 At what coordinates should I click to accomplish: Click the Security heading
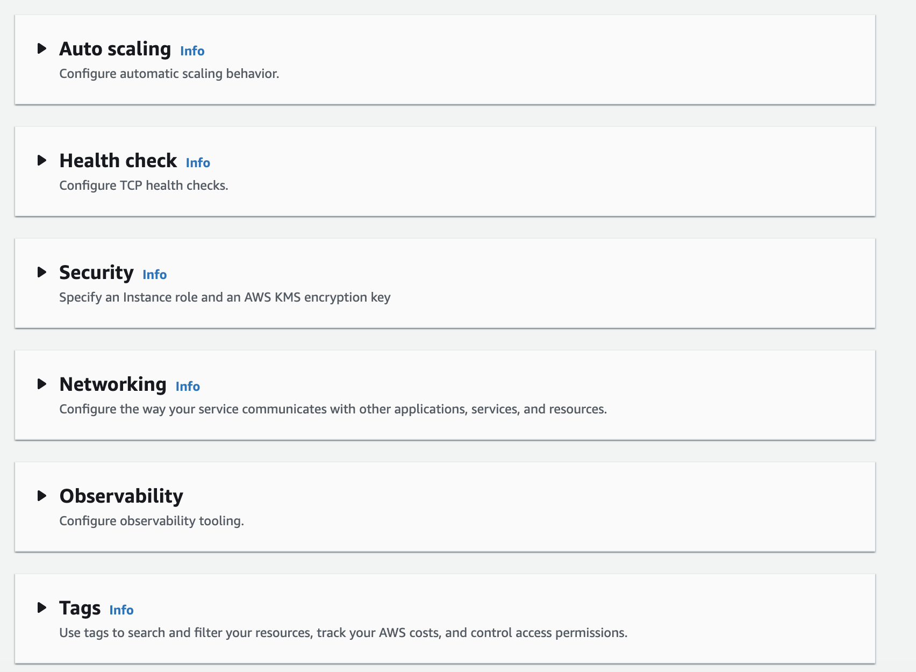(x=97, y=273)
